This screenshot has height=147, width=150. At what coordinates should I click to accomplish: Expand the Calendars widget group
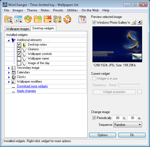pyautogui.click(x=9, y=73)
